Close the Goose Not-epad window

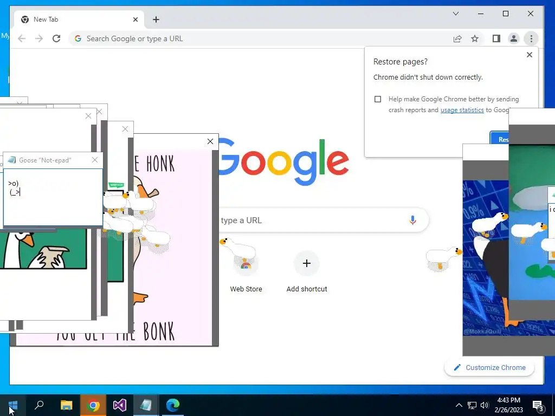95,160
